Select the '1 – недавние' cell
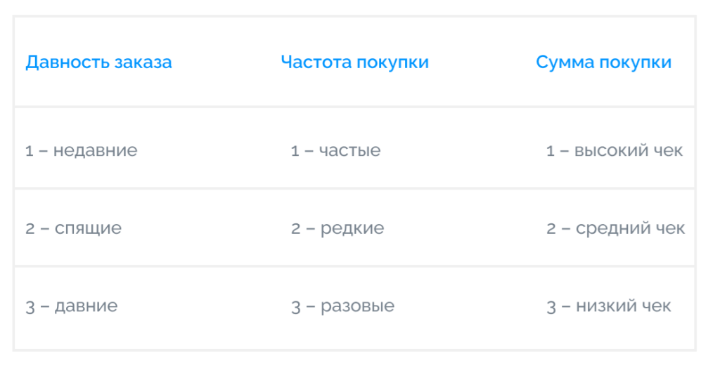 [x=82, y=150]
